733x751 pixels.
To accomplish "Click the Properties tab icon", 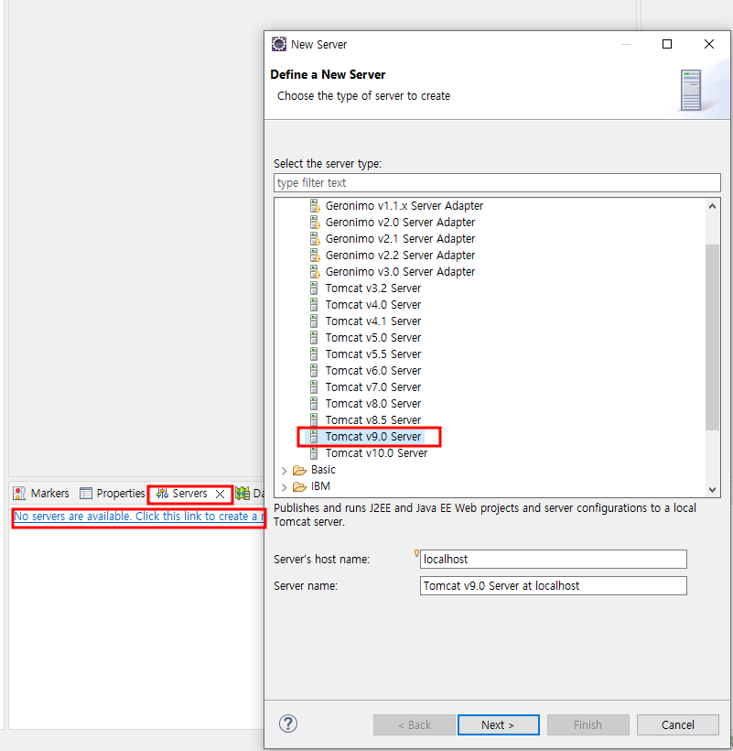I will 86,494.
